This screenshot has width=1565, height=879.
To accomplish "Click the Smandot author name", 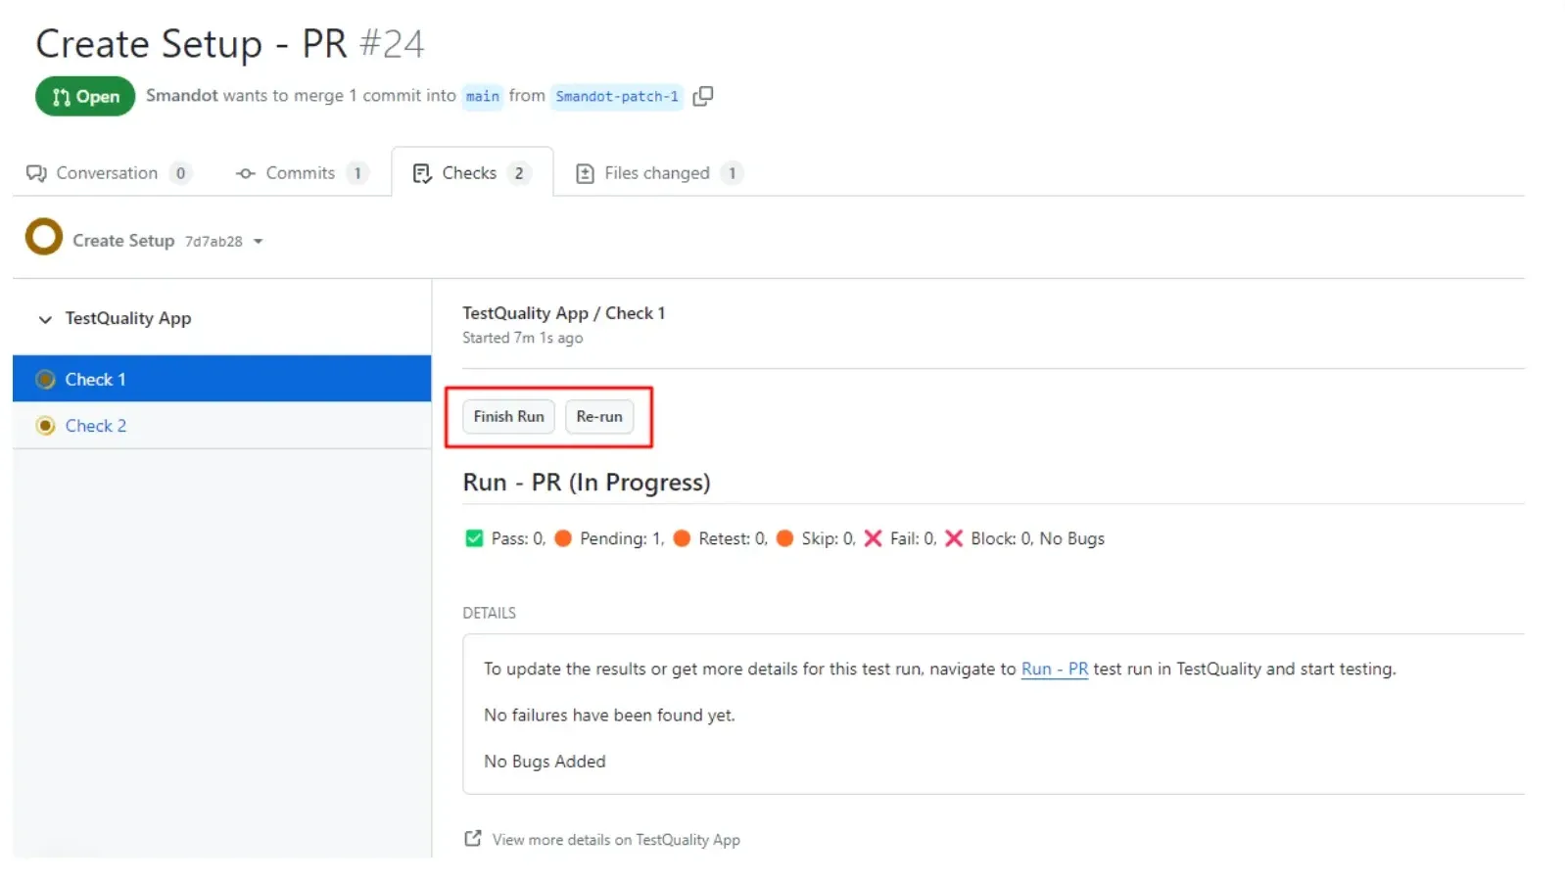I will 182,95.
